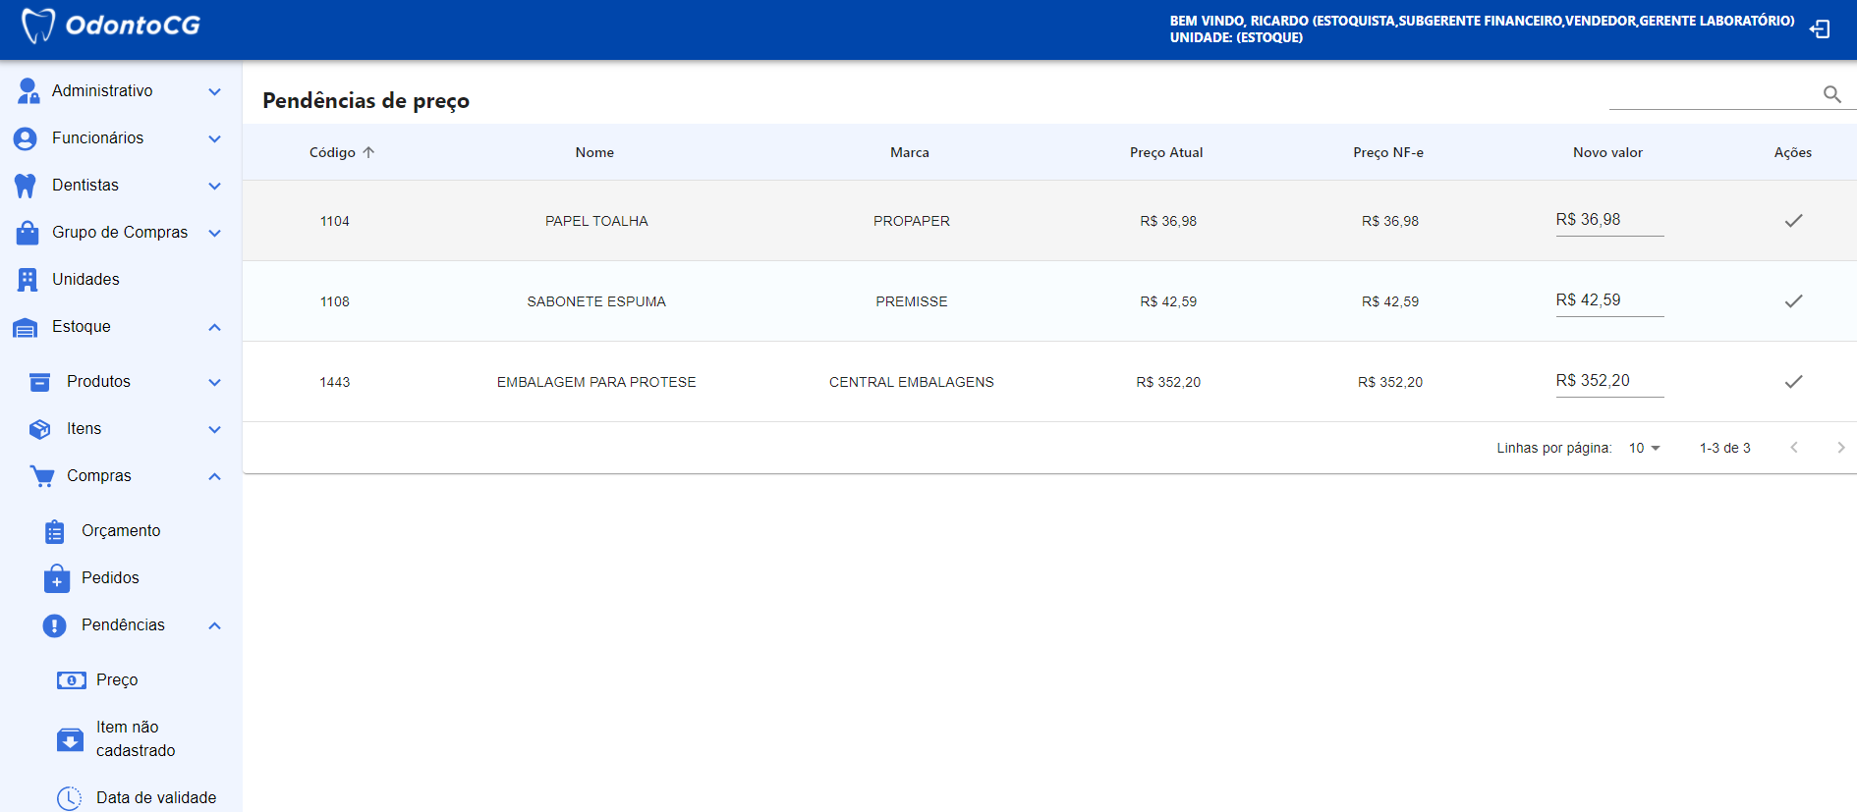Click the logout icon in header
Screen dimensions: 1857x812
(1820, 29)
